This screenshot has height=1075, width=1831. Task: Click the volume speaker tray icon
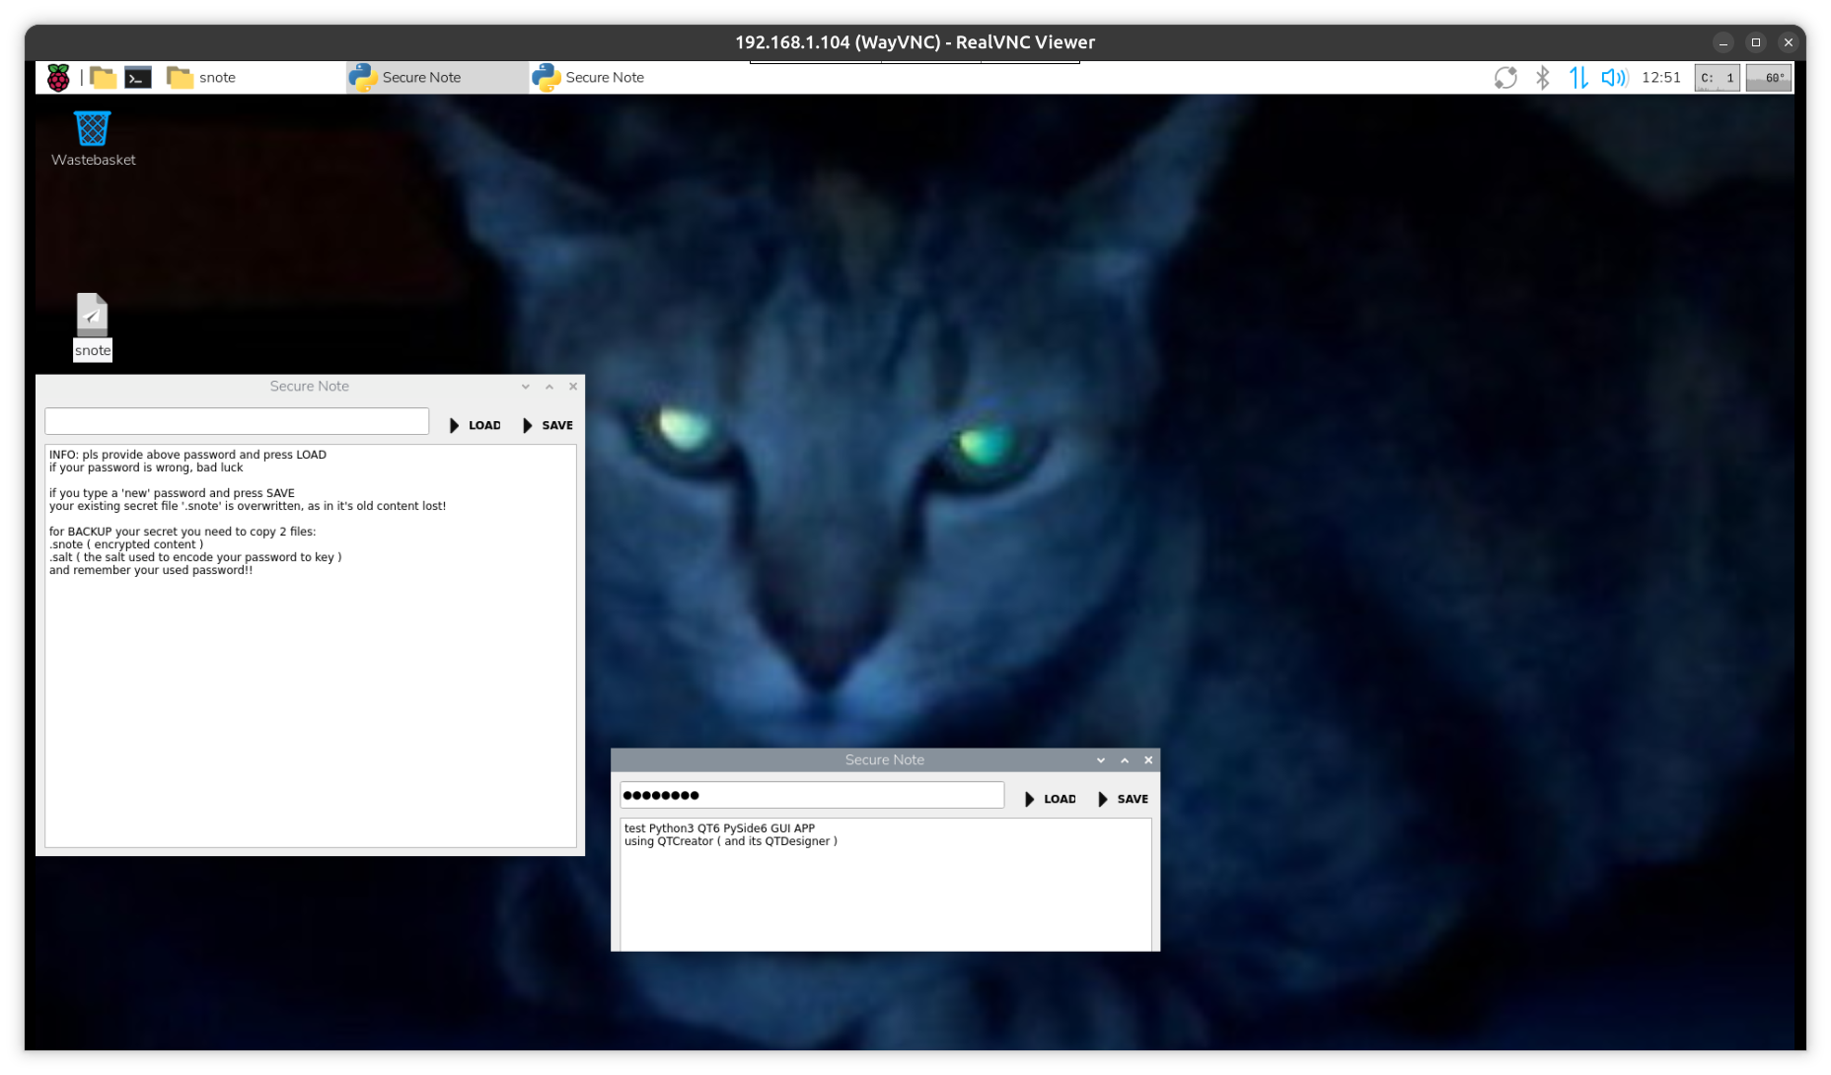pos(1614,78)
